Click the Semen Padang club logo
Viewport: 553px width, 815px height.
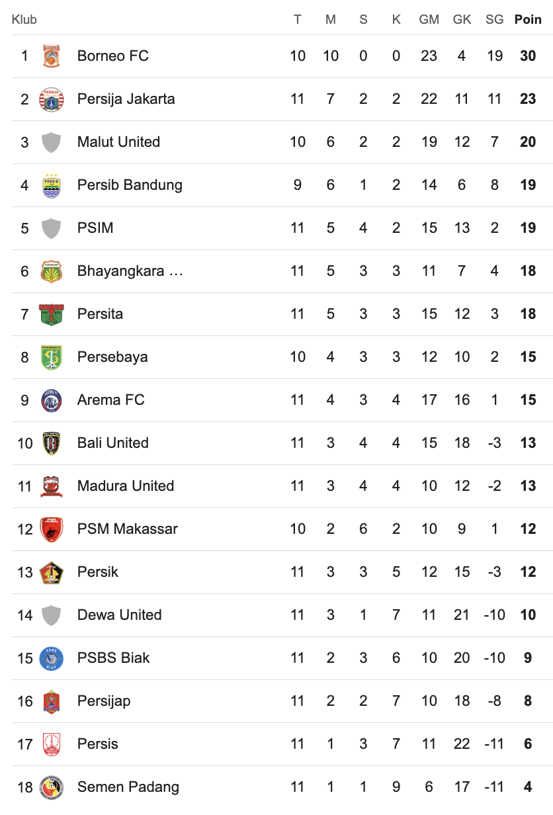(51, 787)
